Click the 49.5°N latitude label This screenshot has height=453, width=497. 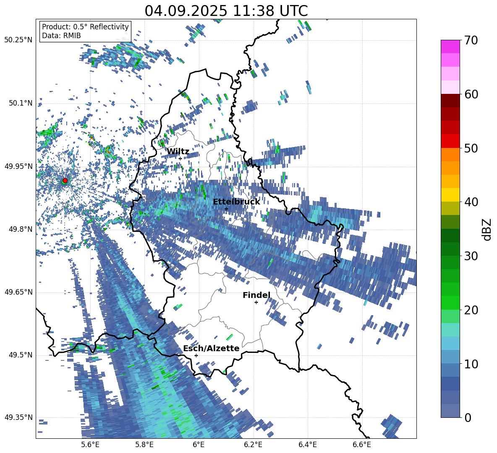pos(20,355)
